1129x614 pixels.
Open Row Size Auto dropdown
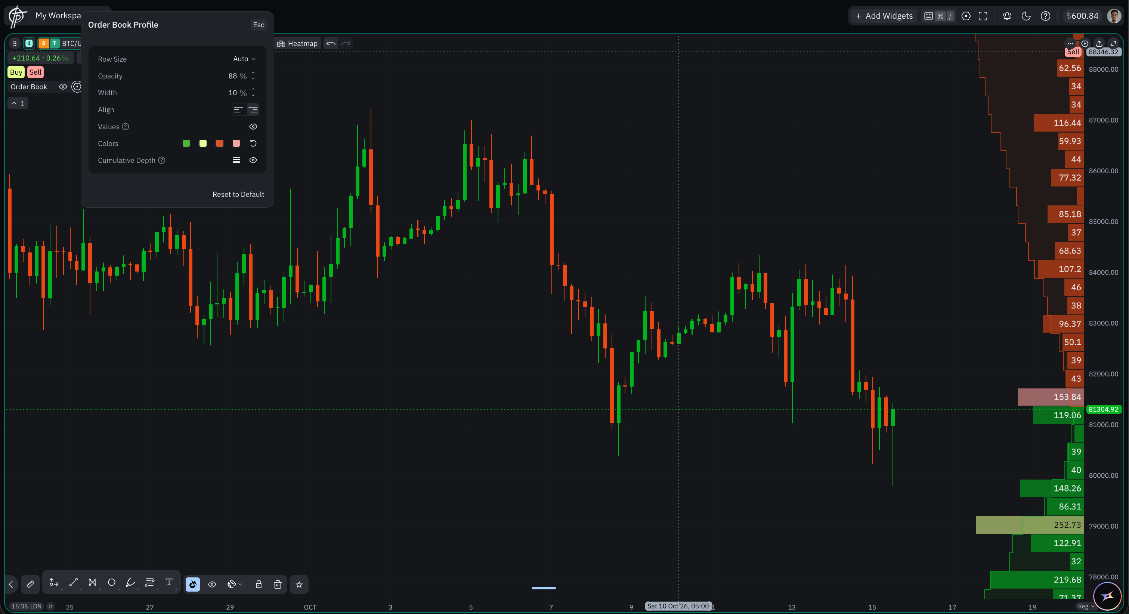244,59
